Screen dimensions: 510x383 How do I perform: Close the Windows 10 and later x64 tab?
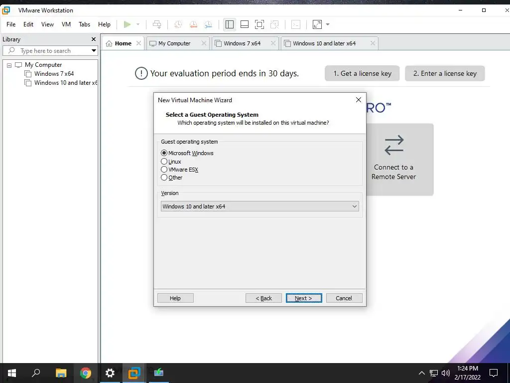(x=373, y=43)
